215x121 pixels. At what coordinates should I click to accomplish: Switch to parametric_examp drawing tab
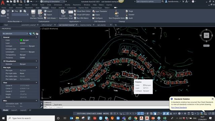29,25
